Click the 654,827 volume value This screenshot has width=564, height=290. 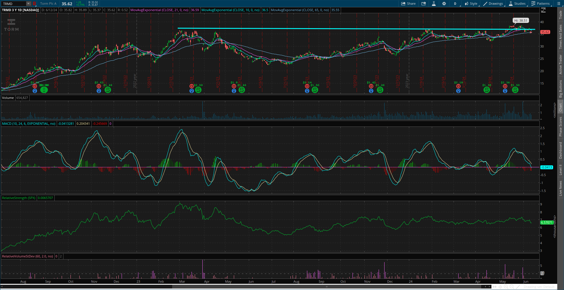pos(22,98)
